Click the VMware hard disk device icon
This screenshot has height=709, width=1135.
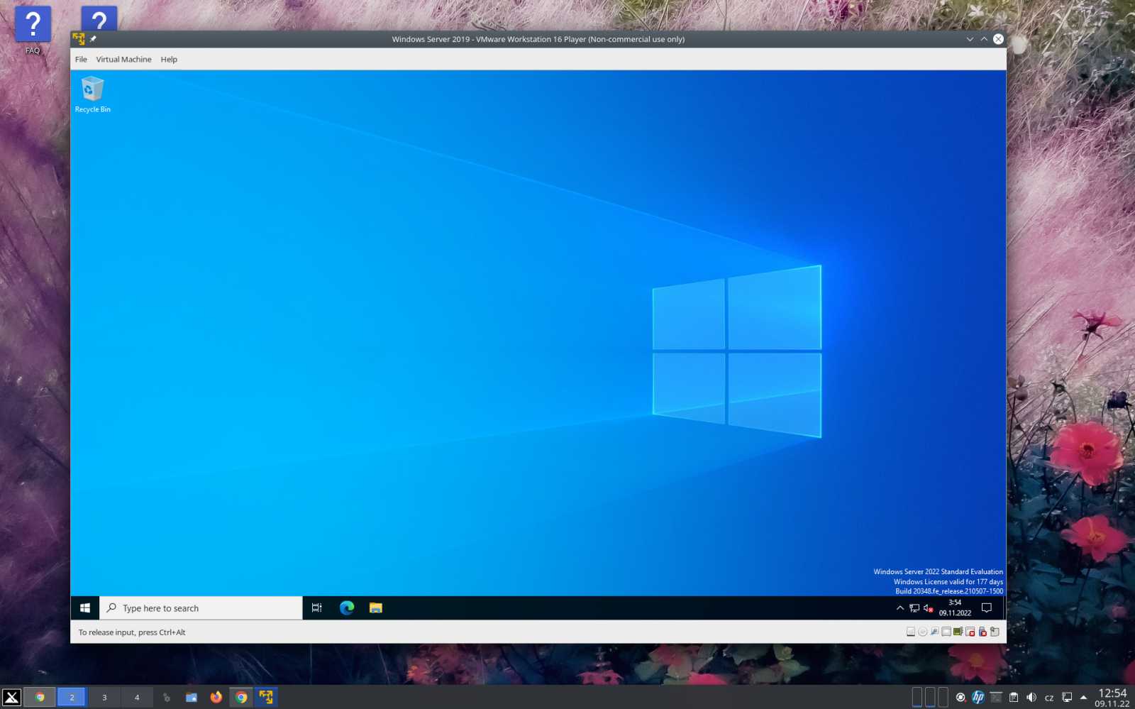pyautogui.click(x=911, y=632)
